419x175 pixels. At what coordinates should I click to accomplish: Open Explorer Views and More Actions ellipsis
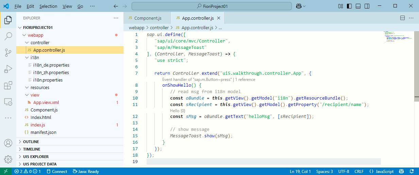point(116,18)
